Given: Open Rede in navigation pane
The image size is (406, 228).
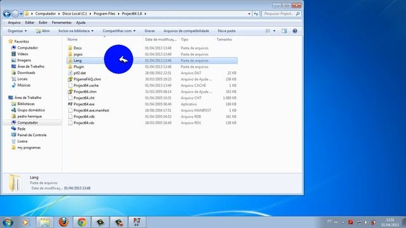Looking at the screenshot, I should [x=21, y=129].
